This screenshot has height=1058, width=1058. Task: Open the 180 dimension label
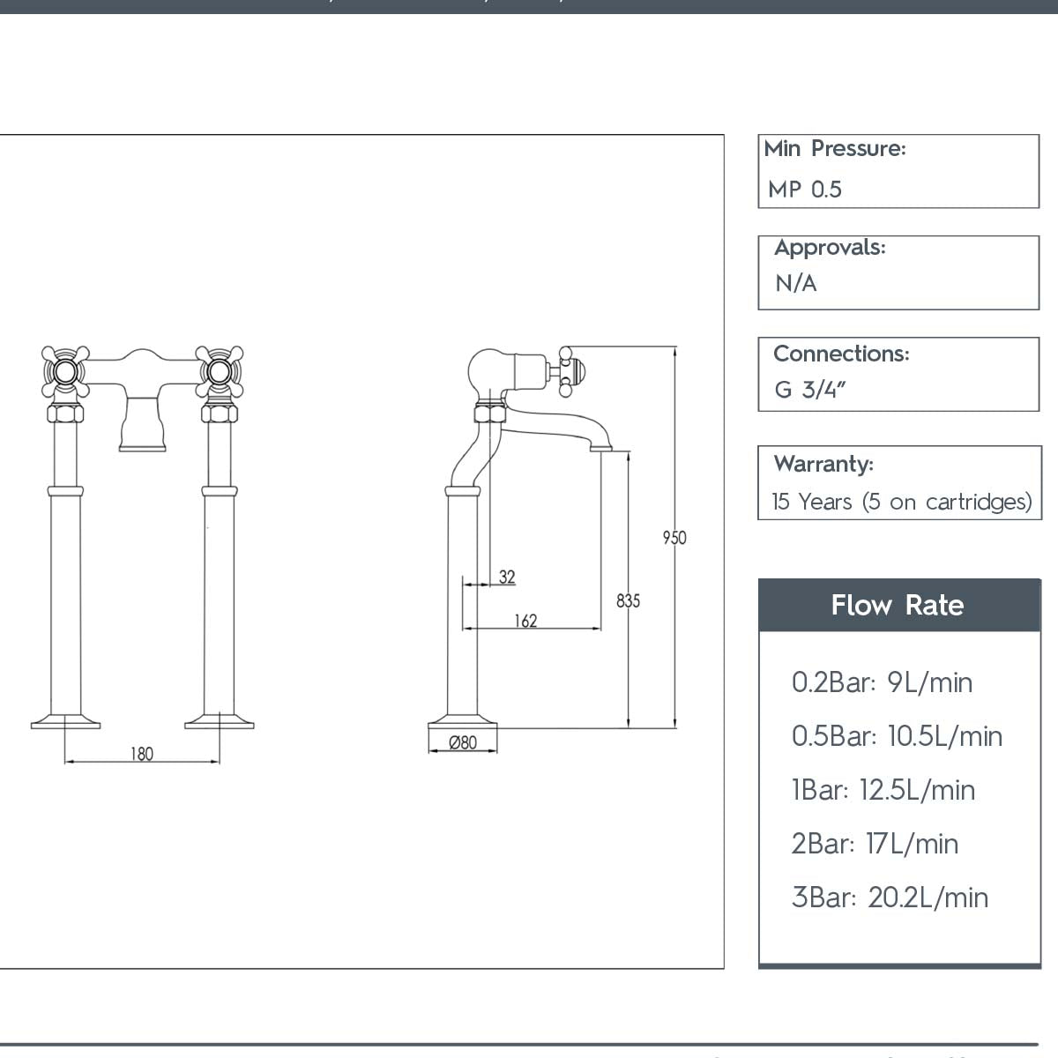coord(143,754)
